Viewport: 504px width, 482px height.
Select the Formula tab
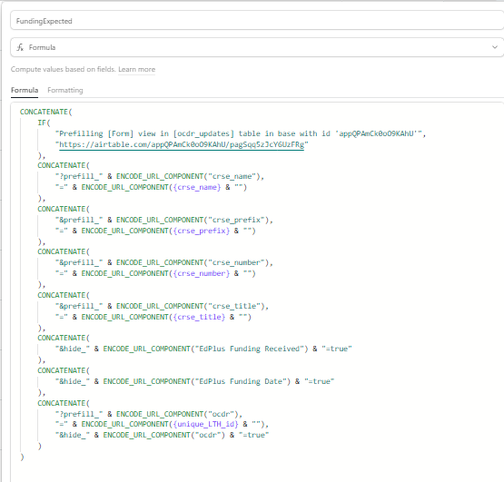point(25,90)
